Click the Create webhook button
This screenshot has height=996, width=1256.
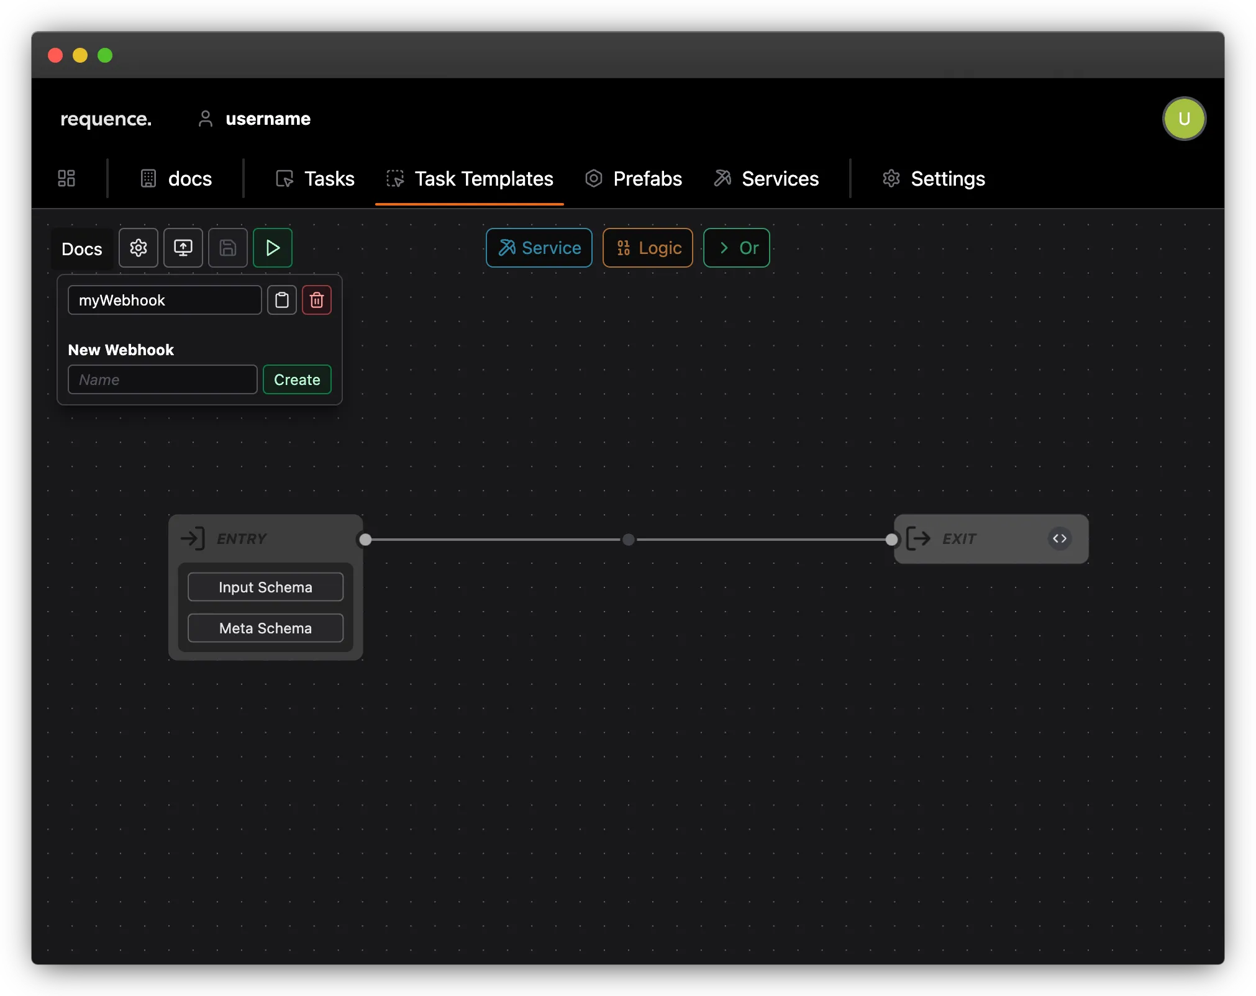[x=297, y=379]
